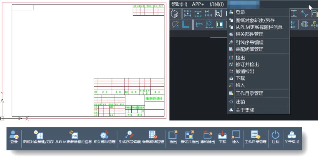This screenshot has width=318, height=166.
Task: Select 工作目录管理 in the dropdown menu
Action: [x=249, y=93]
